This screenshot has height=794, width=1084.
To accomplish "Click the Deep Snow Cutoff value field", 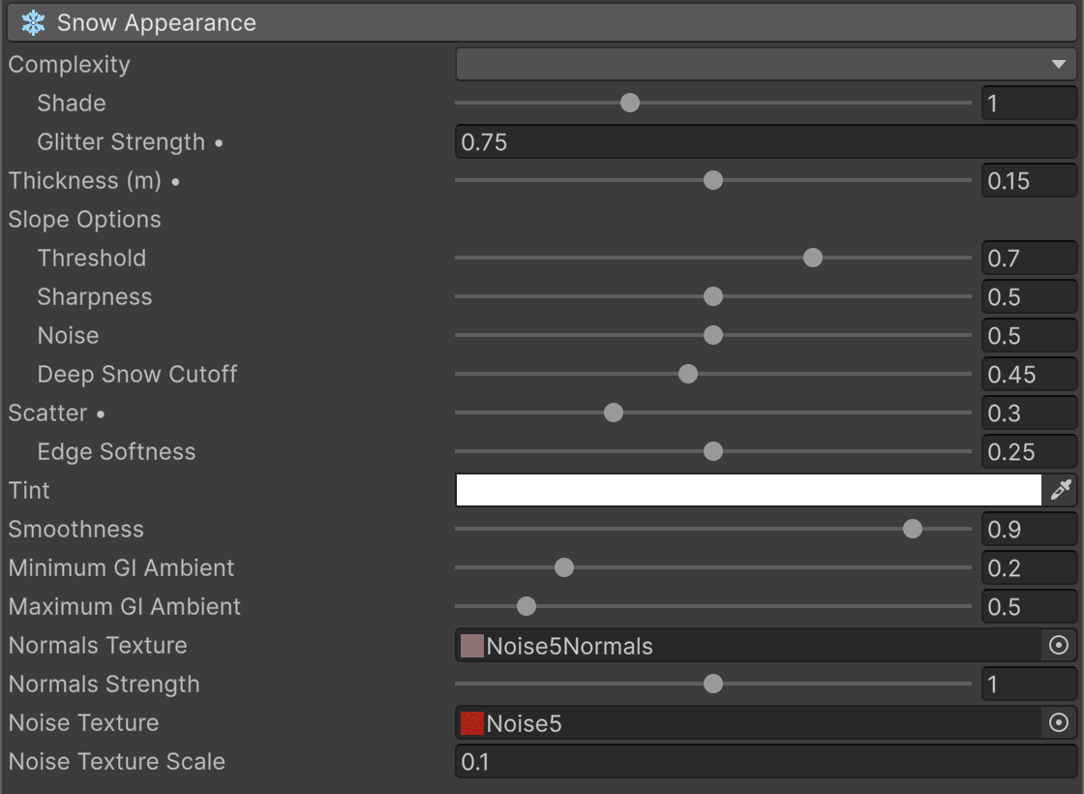I will (1030, 374).
